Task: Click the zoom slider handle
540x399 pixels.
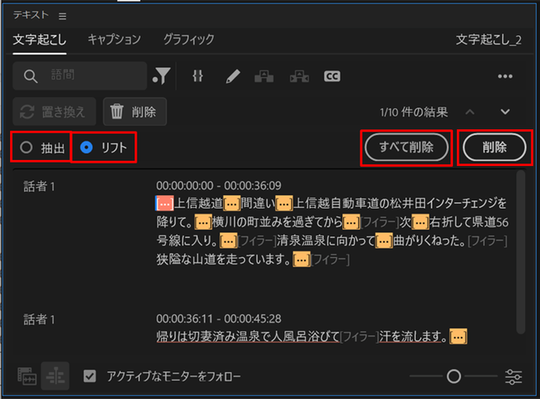Action: click(454, 376)
